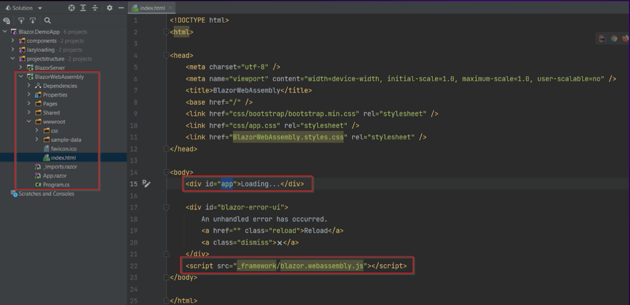
Task: Open page in Firefox browser icon
Action: pos(625,38)
